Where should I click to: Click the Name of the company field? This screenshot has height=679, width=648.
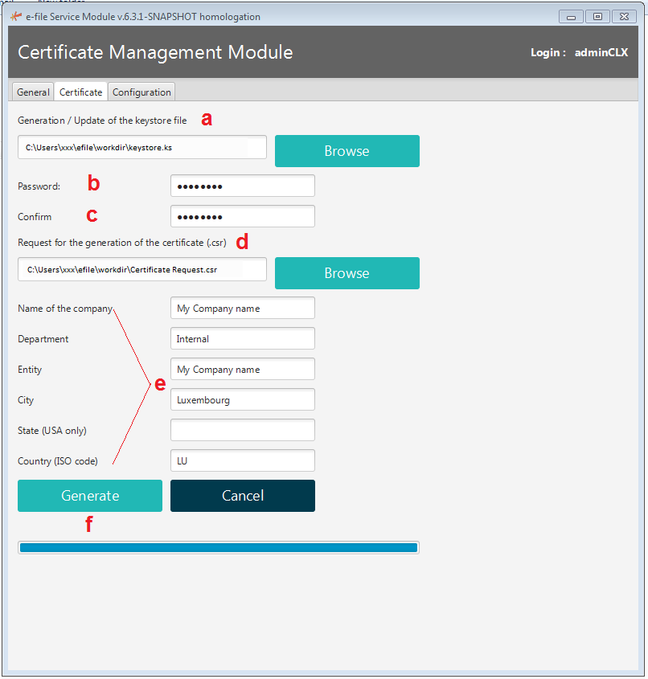(243, 308)
